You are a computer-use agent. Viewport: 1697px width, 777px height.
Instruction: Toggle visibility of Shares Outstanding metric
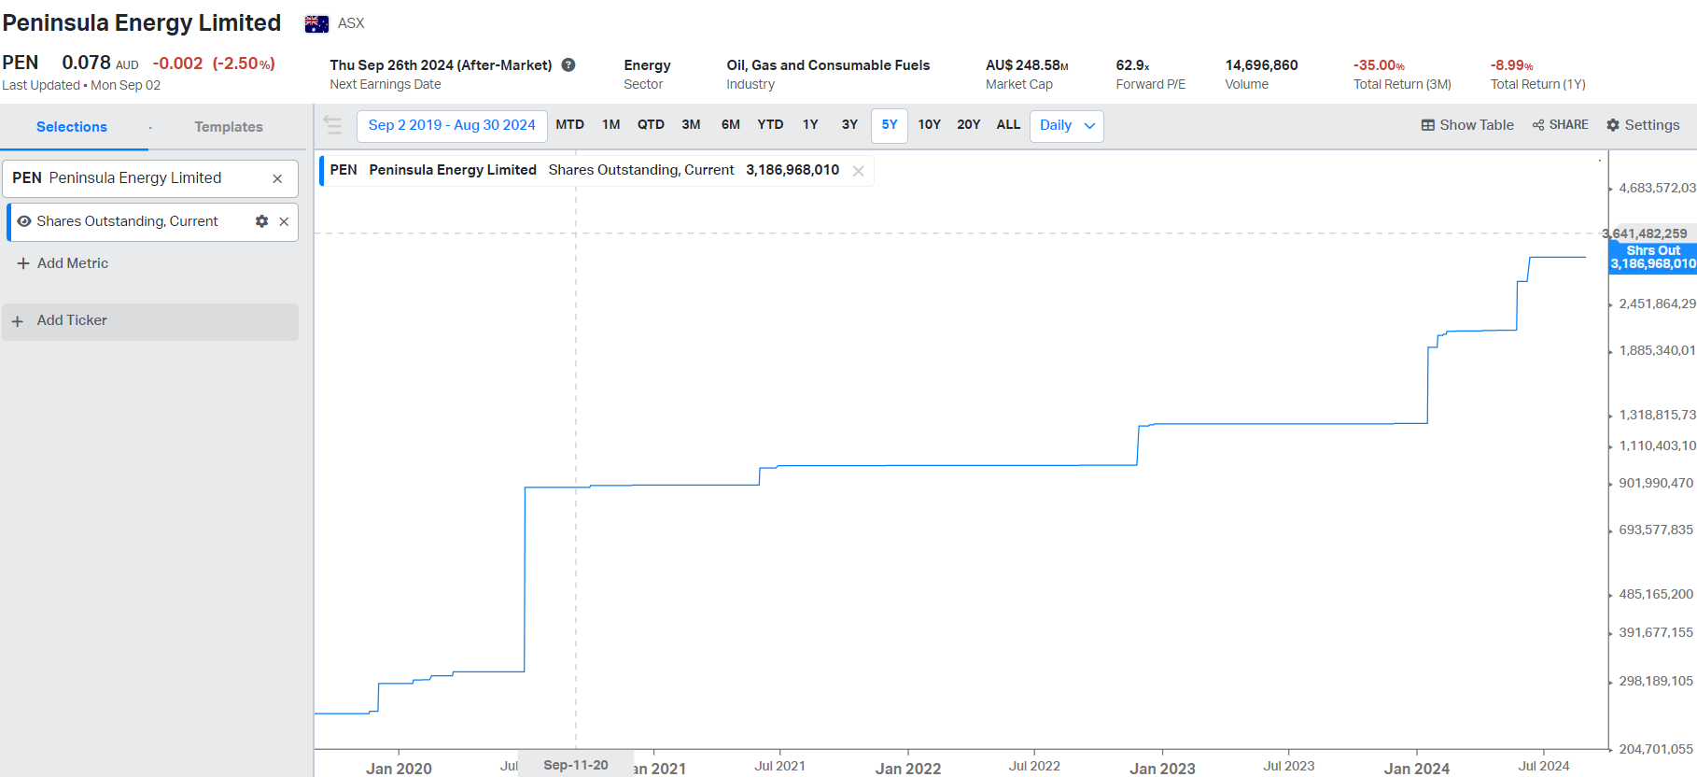[24, 221]
